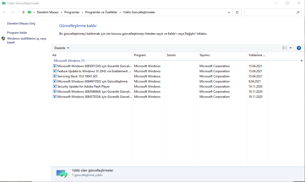Expand chevron after Programlar ve Özellikler breadcrumb
Screen dimensions: 305x182
120,12
